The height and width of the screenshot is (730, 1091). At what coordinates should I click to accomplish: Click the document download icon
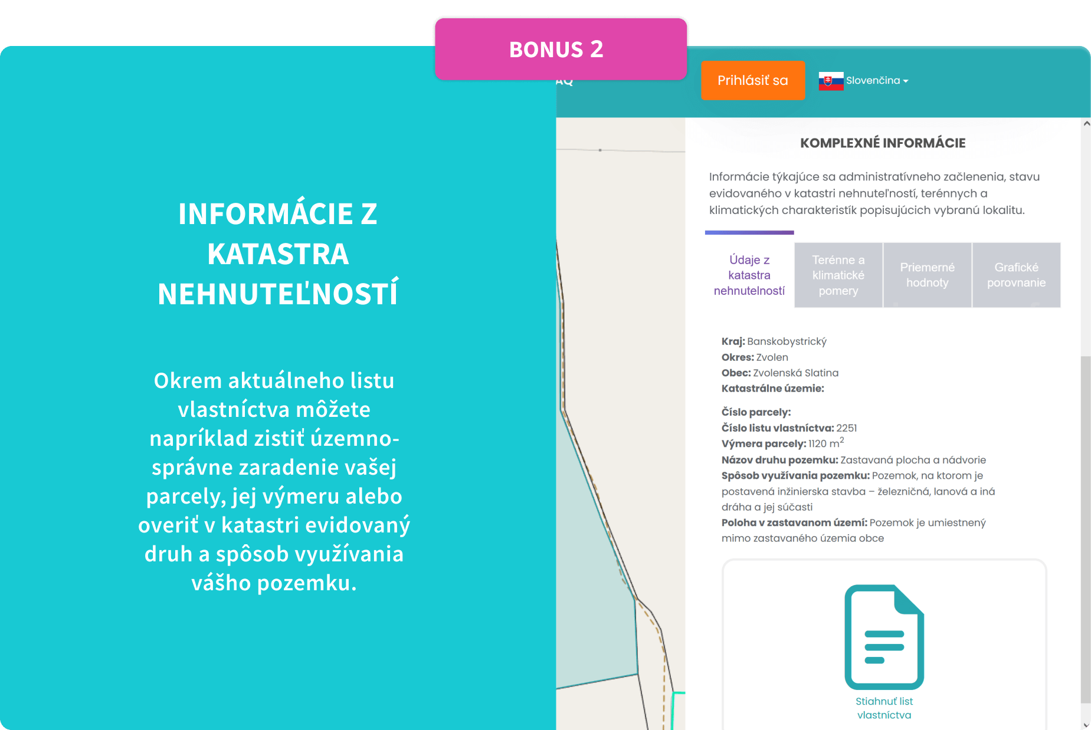(884, 637)
